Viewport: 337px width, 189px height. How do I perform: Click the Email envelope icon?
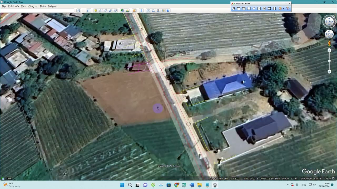click(148, 10)
